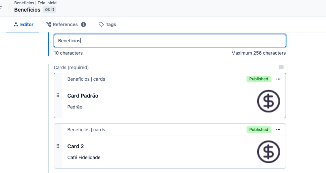Click the incoming links count badge

coord(49,10)
